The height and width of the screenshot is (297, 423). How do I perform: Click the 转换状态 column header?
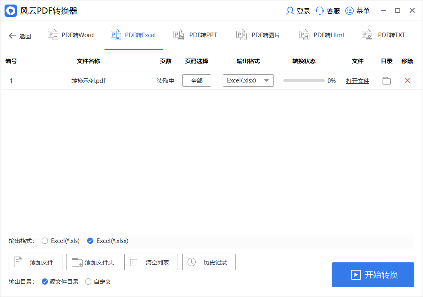(304, 61)
